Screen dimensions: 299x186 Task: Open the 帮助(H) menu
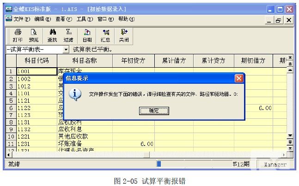coord(126,20)
